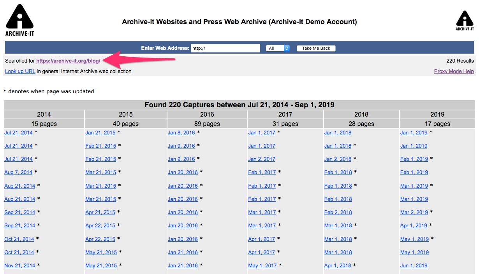This screenshot has height=274, width=479.
Task: Open the Aug 7, 2014 capture
Action: [18, 172]
